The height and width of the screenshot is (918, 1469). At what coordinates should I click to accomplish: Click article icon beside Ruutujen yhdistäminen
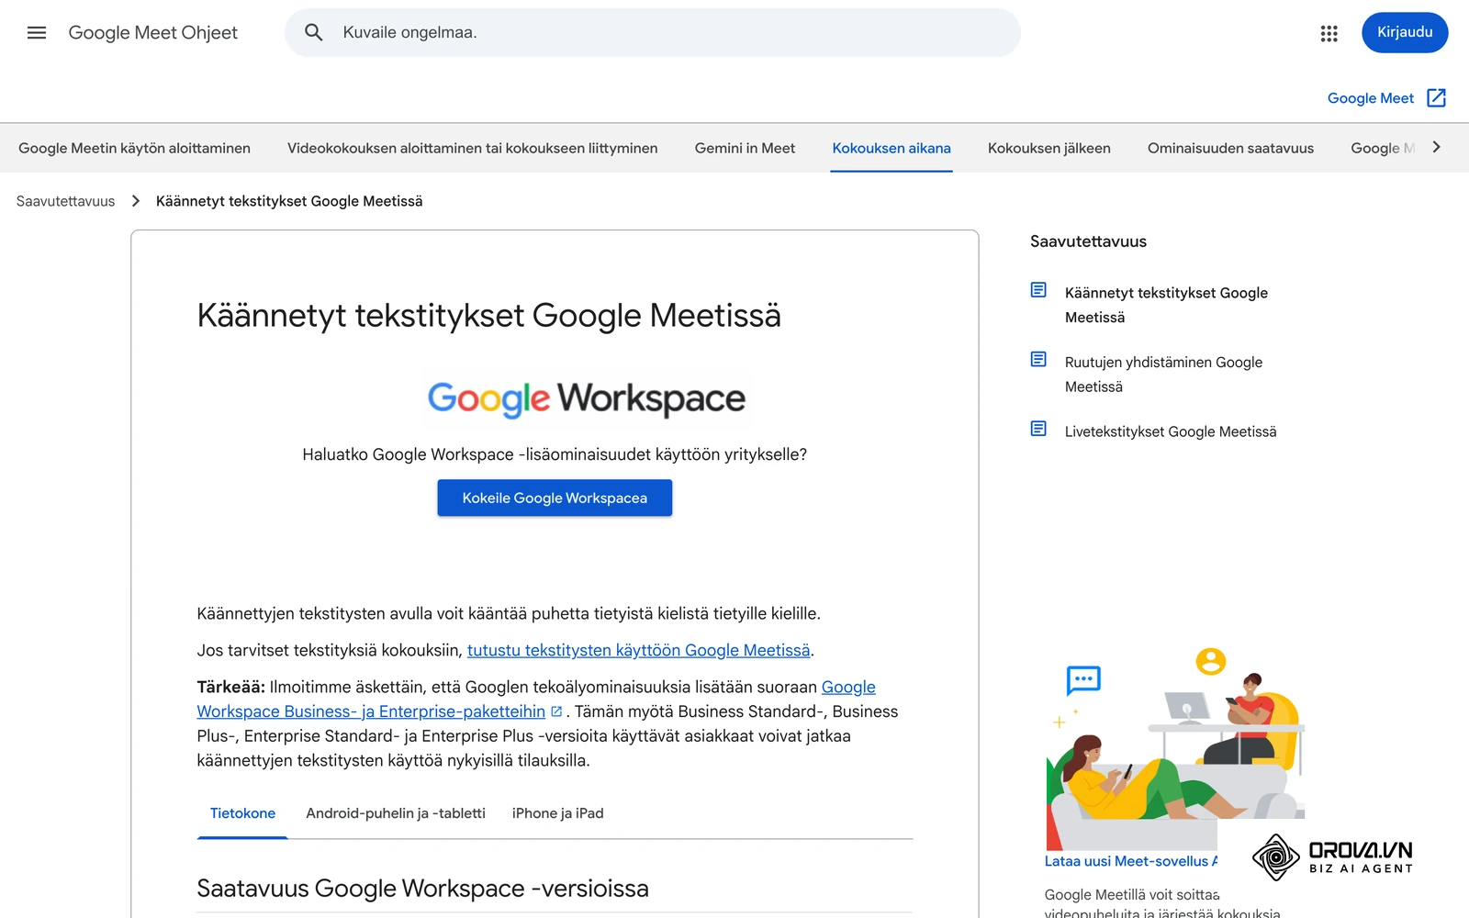coord(1038,359)
